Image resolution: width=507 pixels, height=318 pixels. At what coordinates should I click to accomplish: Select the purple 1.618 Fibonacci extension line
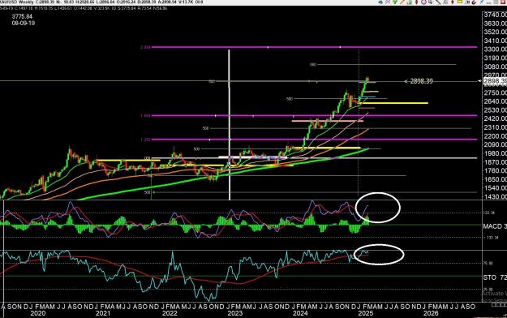point(314,115)
